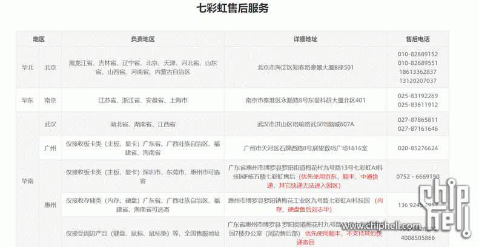The height and width of the screenshot is (247, 479).
Task: Click phone number 010-82689551
Action: coord(418,63)
